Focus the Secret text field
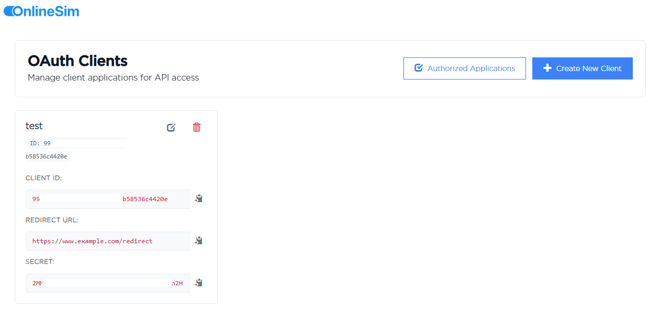The width and height of the screenshot is (657, 318). [x=108, y=283]
